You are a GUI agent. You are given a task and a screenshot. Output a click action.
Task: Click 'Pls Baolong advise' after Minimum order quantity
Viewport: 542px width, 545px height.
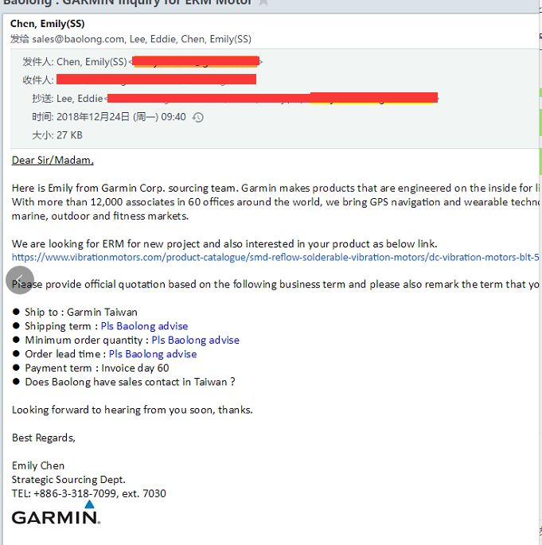(x=195, y=340)
